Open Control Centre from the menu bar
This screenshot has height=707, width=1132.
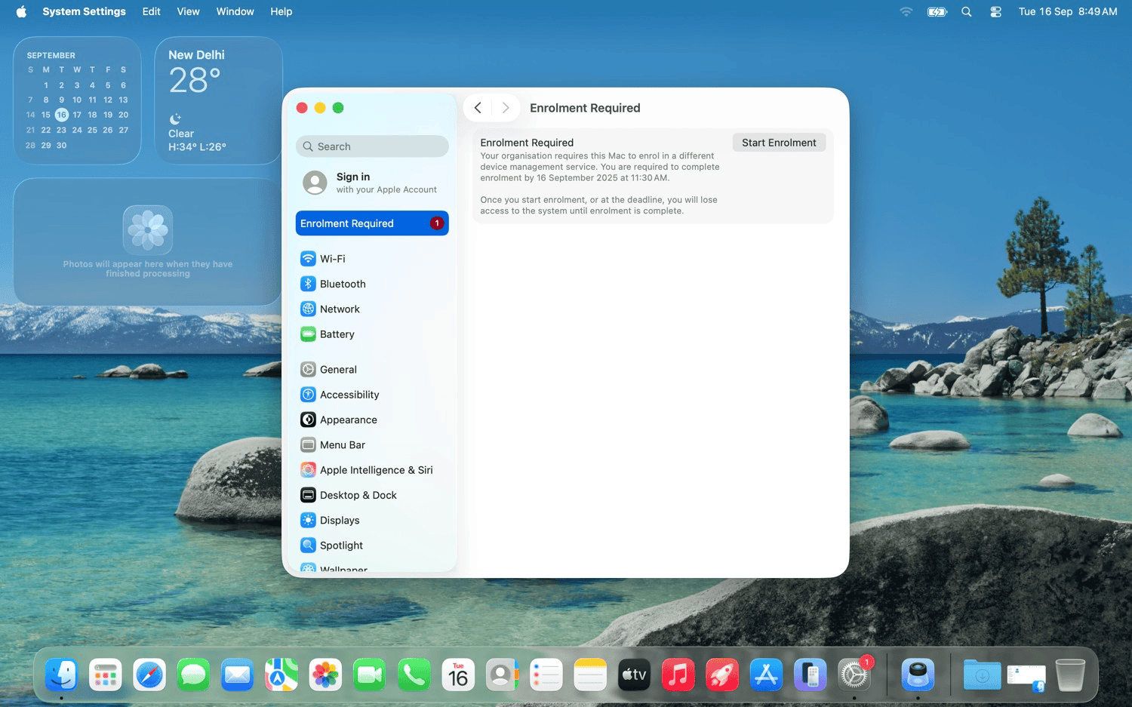pos(995,11)
